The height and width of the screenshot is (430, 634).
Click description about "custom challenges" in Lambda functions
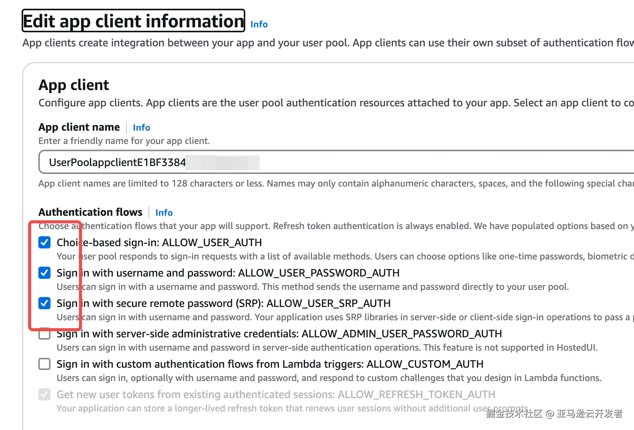coord(329,378)
